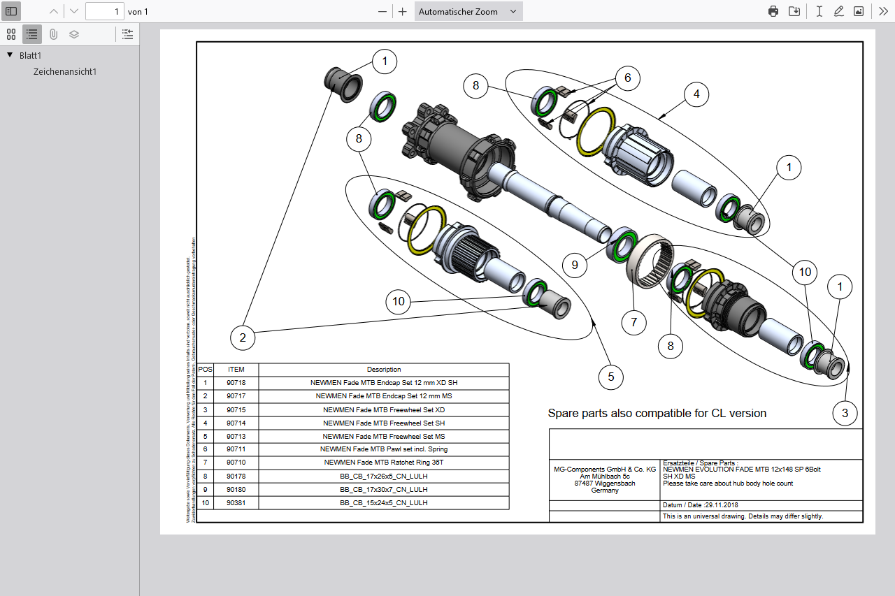The height and width of the screenshot is (596, 895).
Task: Toggle the sidebar panel
Action: pyautogui.click(x=11, y=11)
